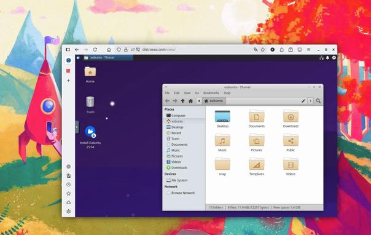Select the Templates folder in file view
Screen dimensions: 371x235
(257, 167)
